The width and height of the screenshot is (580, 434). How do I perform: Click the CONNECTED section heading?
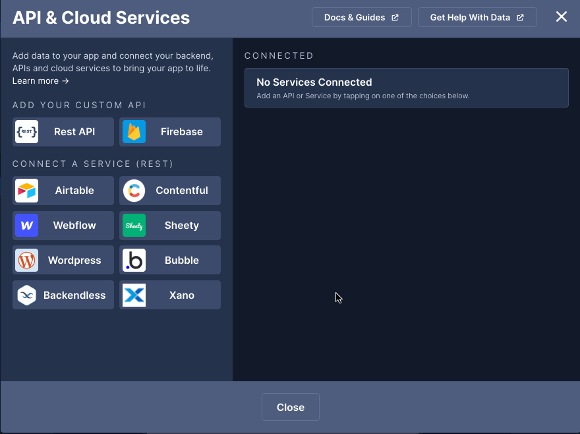tap(279, 55)
